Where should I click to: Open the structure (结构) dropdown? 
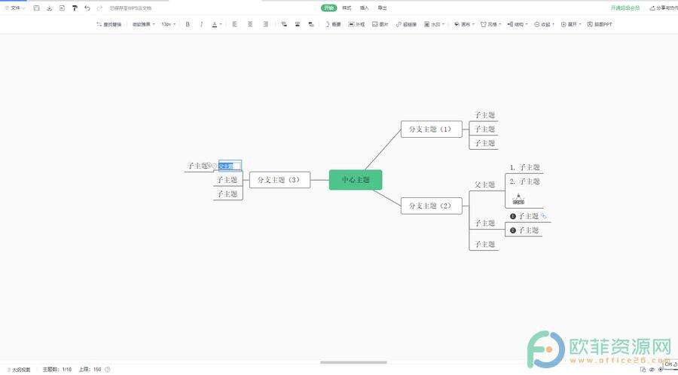pyautogui.click(x=518, y=25)
